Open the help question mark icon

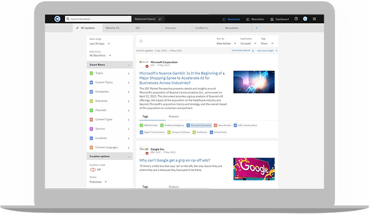tap(296, 19)
